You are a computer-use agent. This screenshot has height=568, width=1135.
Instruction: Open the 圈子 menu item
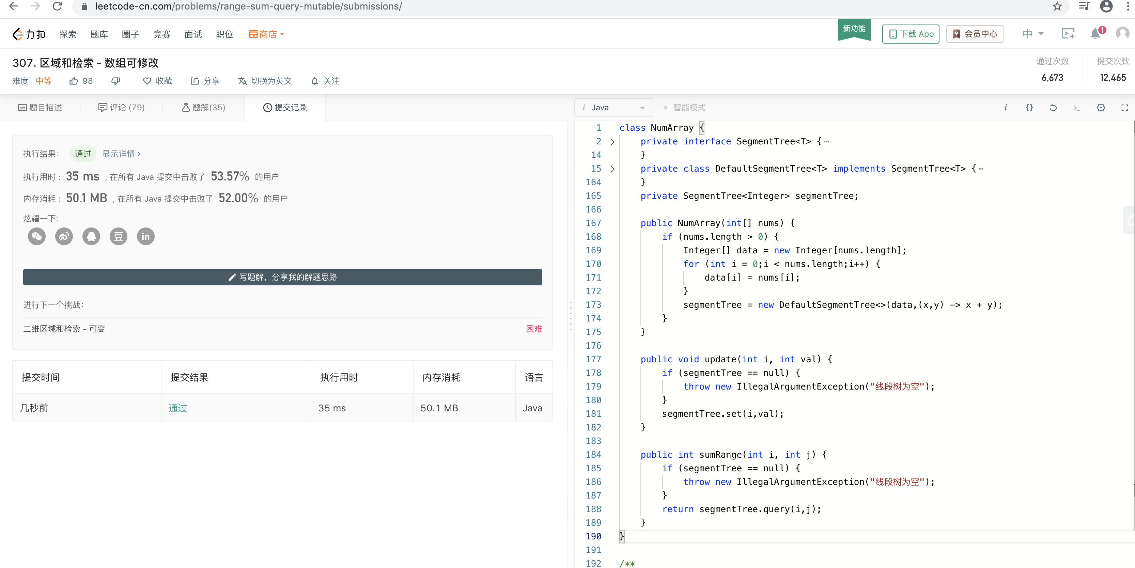coord(130,34)
